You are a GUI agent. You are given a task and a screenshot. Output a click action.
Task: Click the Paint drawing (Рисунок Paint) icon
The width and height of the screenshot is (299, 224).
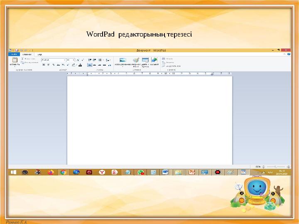(136, 61)
